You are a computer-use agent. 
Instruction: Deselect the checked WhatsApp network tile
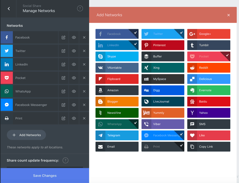tap(117, 124)
